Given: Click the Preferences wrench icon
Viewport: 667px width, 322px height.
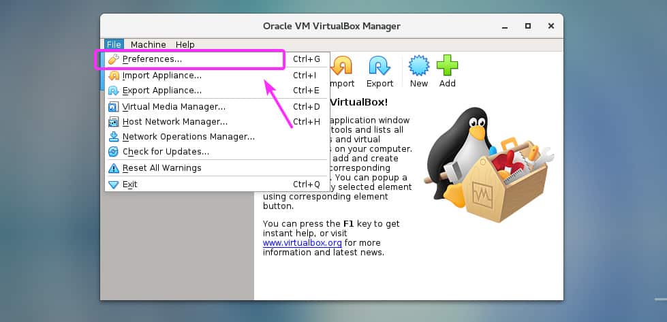Looking at the screenshot, I should coord(114,59).
